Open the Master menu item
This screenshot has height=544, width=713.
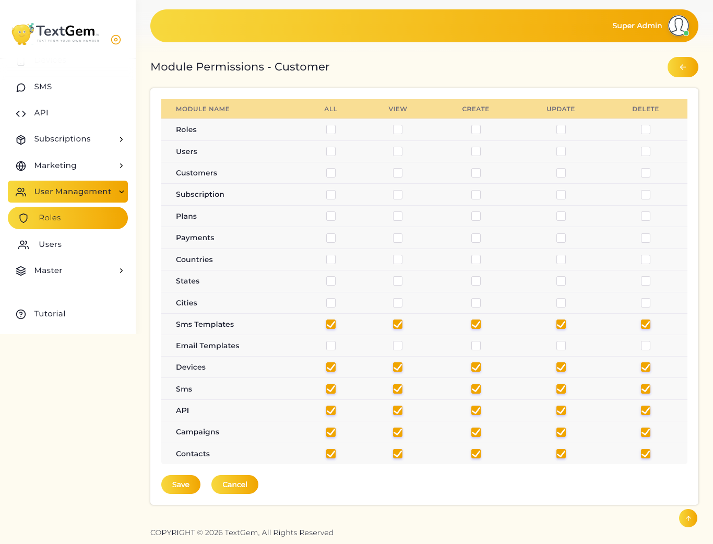68,270
